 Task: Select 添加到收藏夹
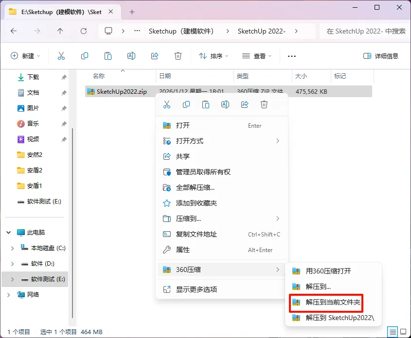tap(222, 203)
